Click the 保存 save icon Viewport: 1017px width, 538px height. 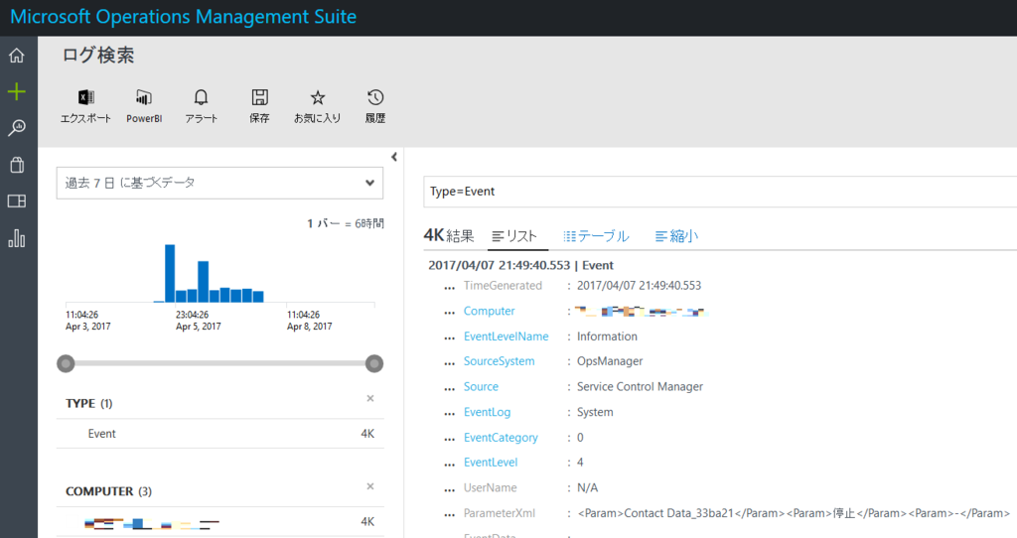pos(259,97)
